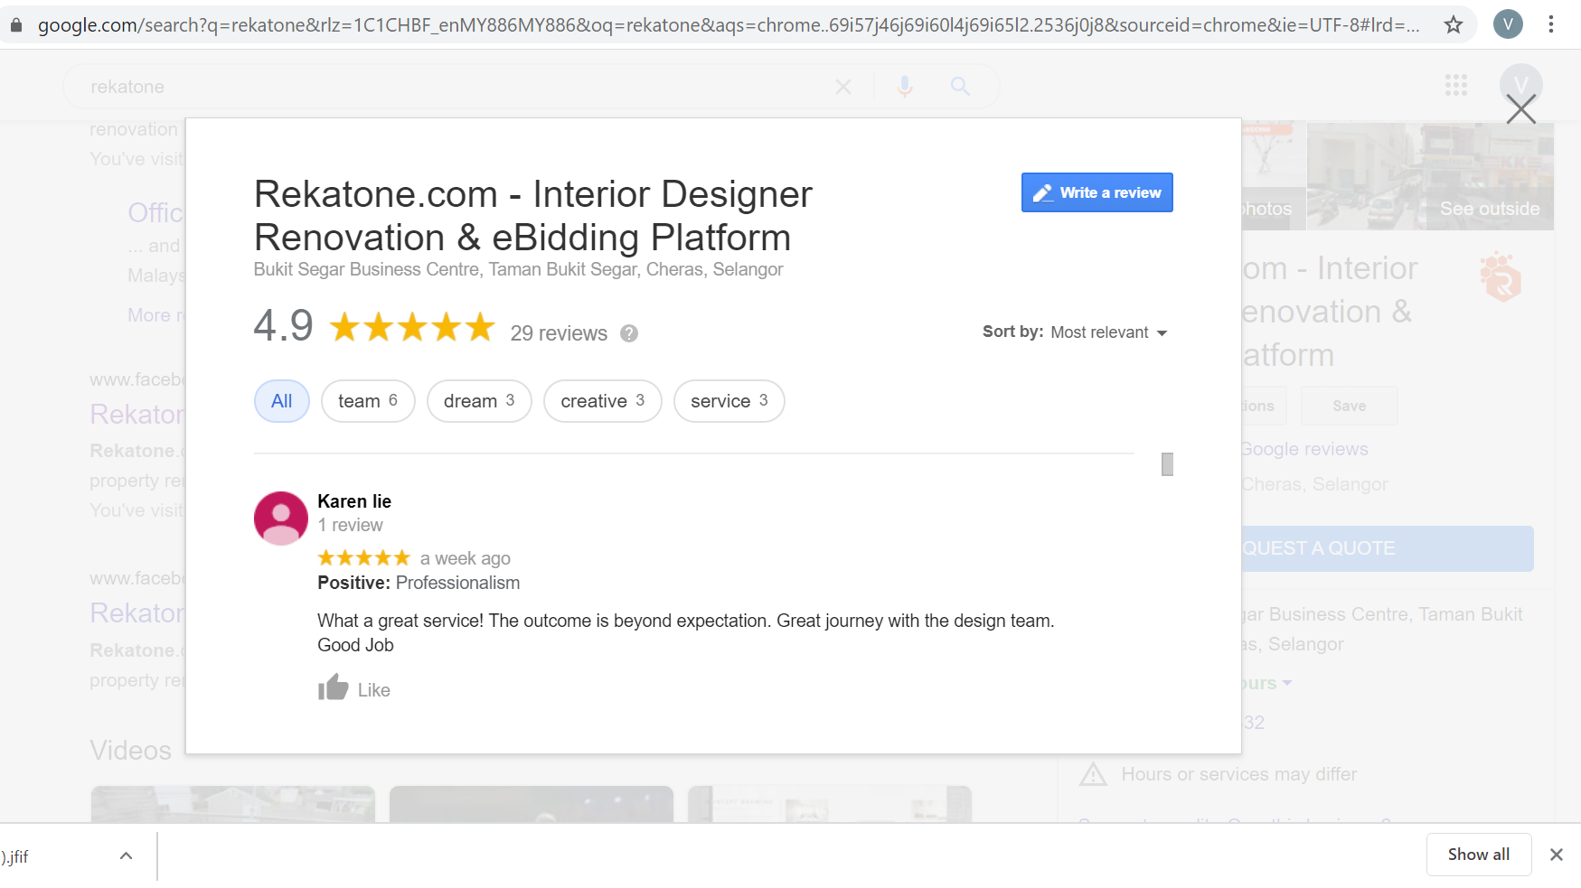Filter reviews by the team chip
1581x888 pixels.
(x=368, y=401)
